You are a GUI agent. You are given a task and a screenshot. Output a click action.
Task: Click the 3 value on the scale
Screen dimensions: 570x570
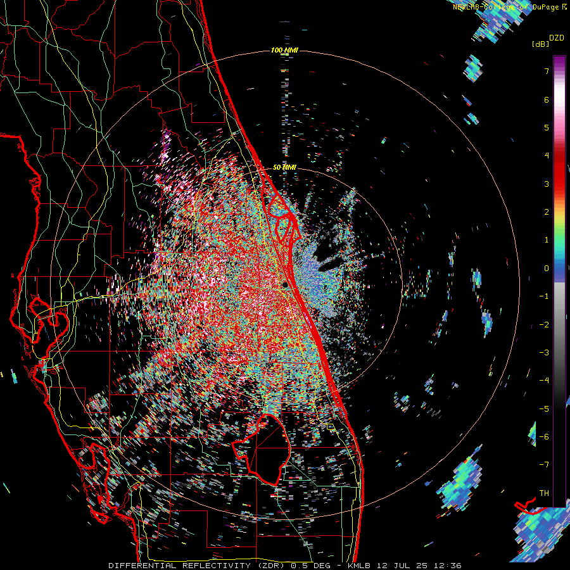[x=547, y=184]
